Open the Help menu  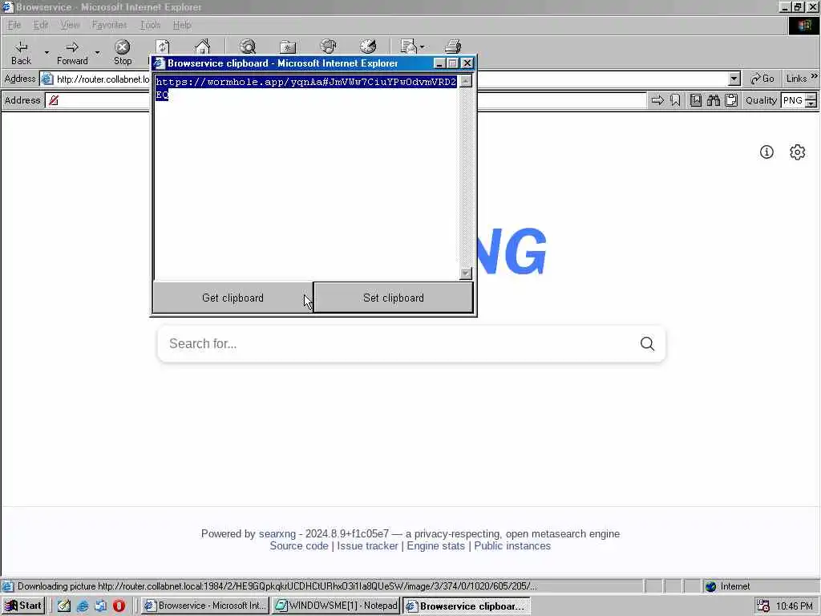(x=182, y=25)
